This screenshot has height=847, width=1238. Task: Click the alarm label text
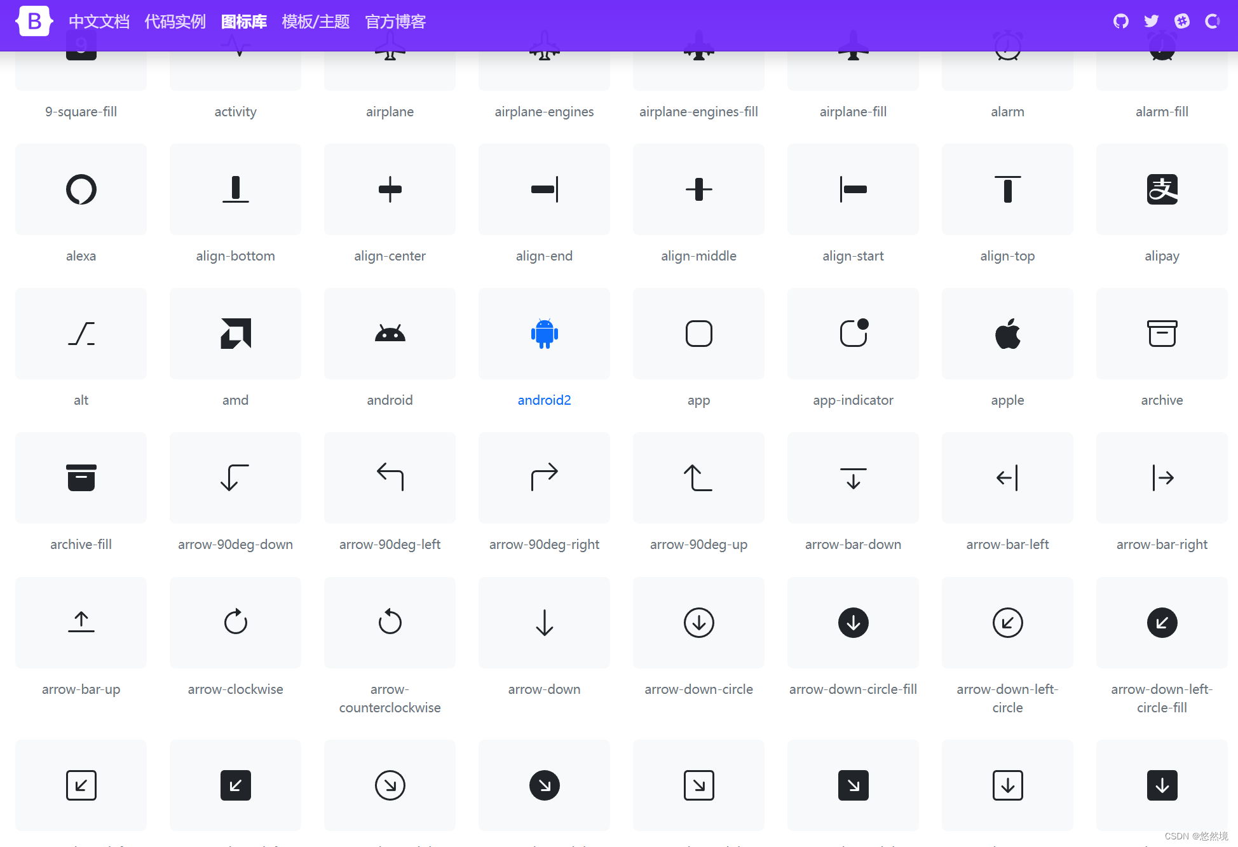click(x=1007, y=112)
